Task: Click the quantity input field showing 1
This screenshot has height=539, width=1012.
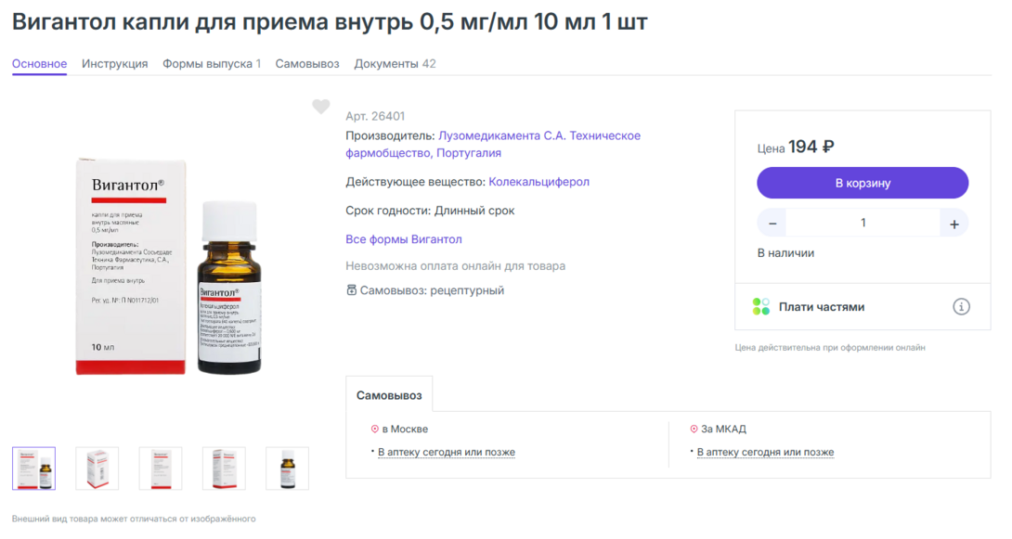Action: [x=863, y=223]
